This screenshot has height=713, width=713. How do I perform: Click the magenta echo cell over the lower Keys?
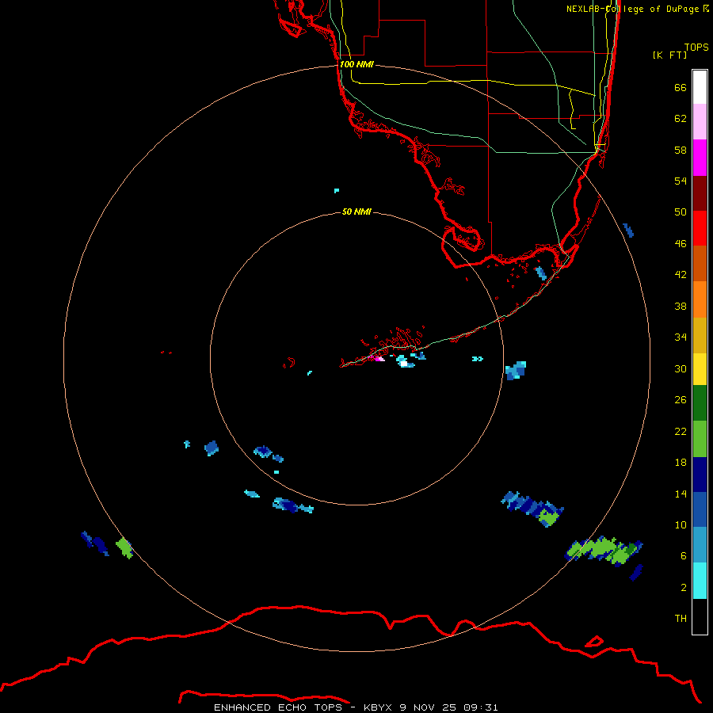click(377, 358)
